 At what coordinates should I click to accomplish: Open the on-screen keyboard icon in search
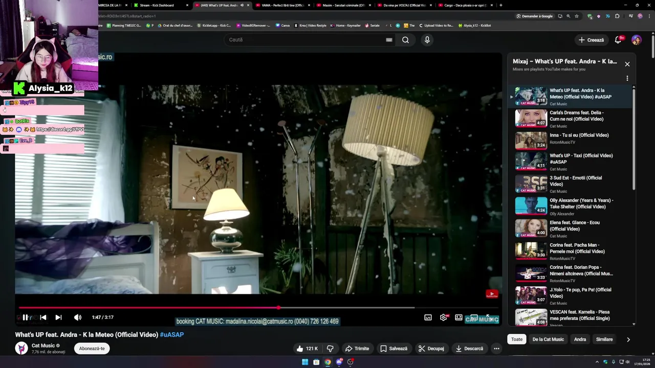click(x=389, y=40)
